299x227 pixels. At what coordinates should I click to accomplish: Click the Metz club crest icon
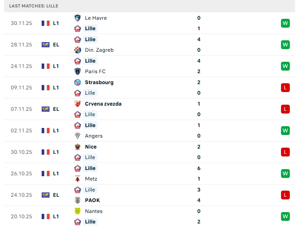click(x=78, y=179)
